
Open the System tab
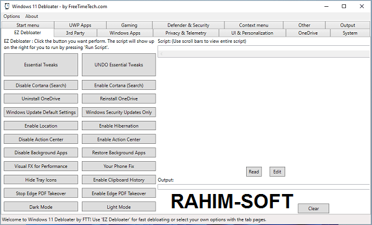point(350,33)
